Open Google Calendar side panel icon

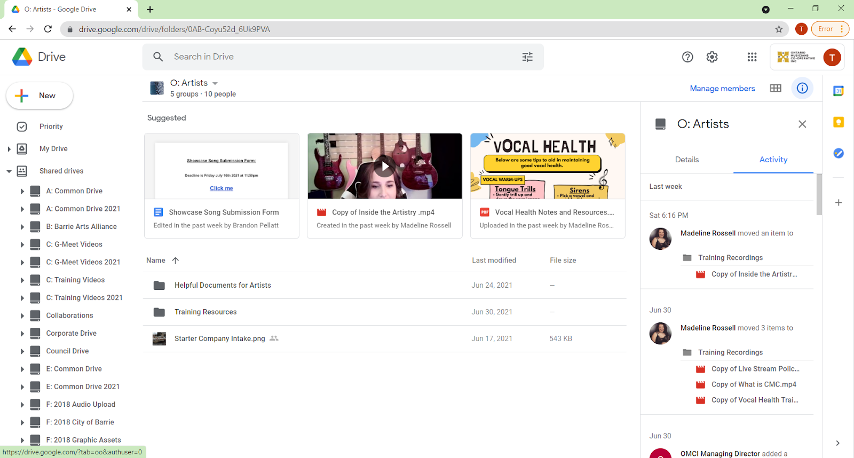point(839,91)
